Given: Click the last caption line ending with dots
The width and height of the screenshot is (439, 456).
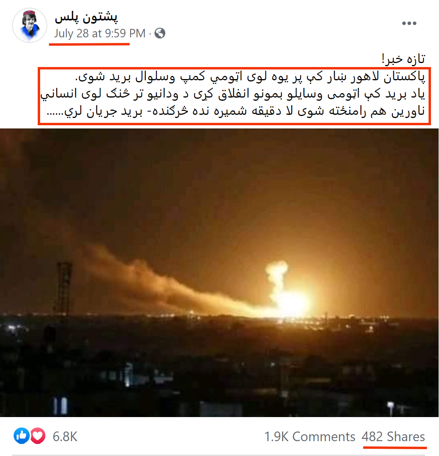Looking at the screenshot, I should pos(236,111).
